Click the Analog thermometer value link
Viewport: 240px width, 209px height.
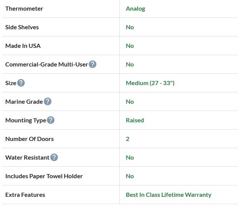135,8
